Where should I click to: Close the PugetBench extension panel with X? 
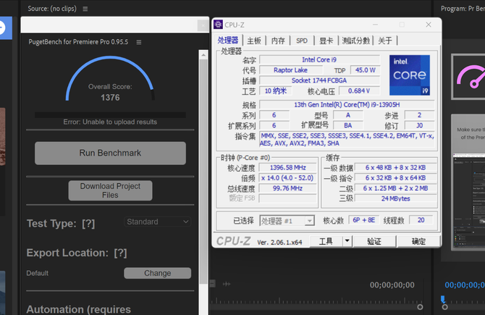(x=203, y=25)
